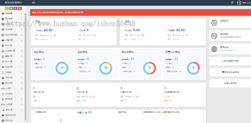Click the copy agent backend address button

tap(230, 61)
